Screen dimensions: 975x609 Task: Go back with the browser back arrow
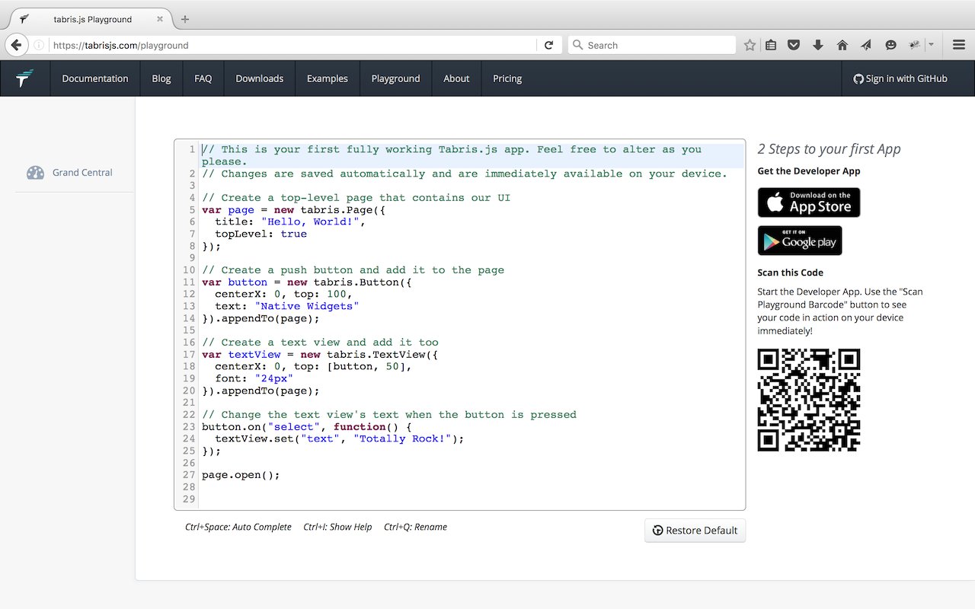click(x=16, y=45)
